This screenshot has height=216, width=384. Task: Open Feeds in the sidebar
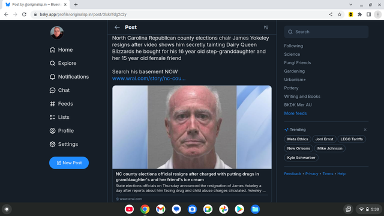pos(61,104)
